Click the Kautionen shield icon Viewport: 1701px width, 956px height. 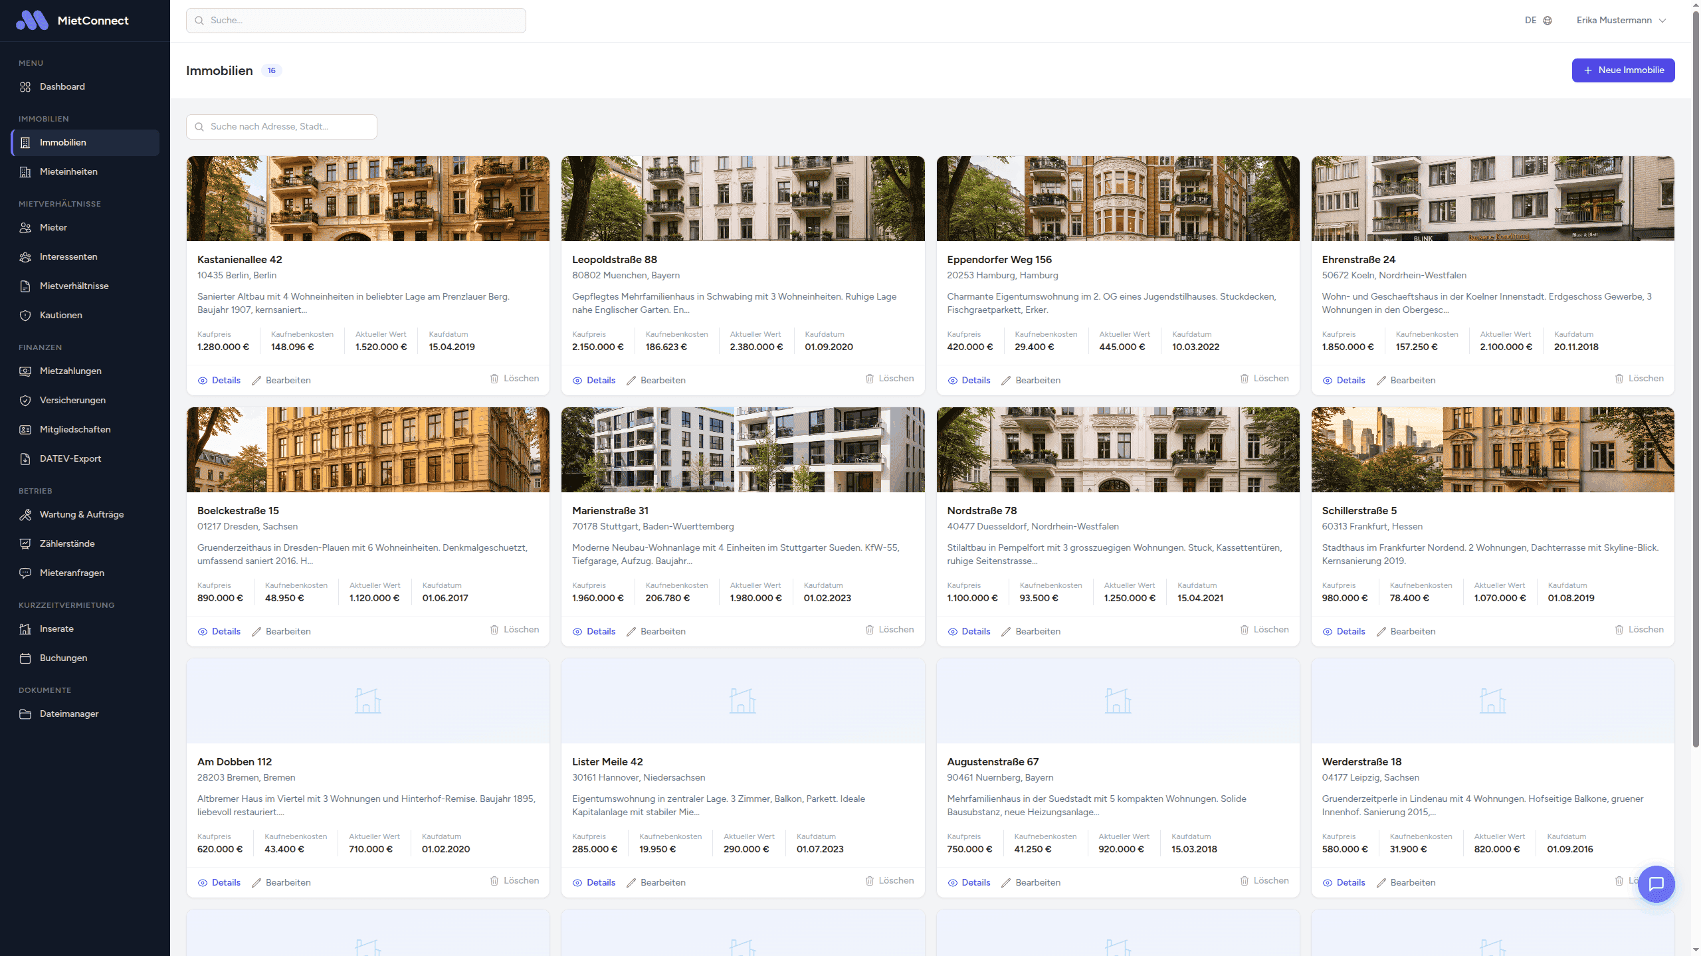click(25, 316)
